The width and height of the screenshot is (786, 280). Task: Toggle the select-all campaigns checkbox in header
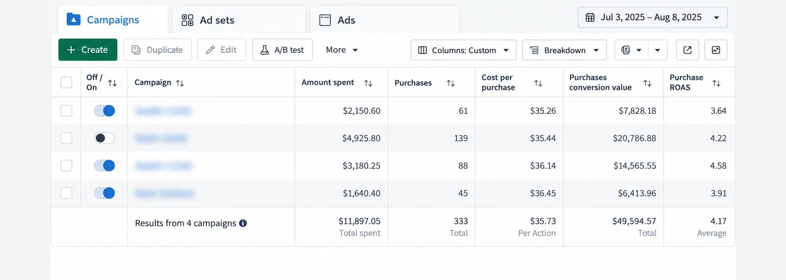[66, 83]
